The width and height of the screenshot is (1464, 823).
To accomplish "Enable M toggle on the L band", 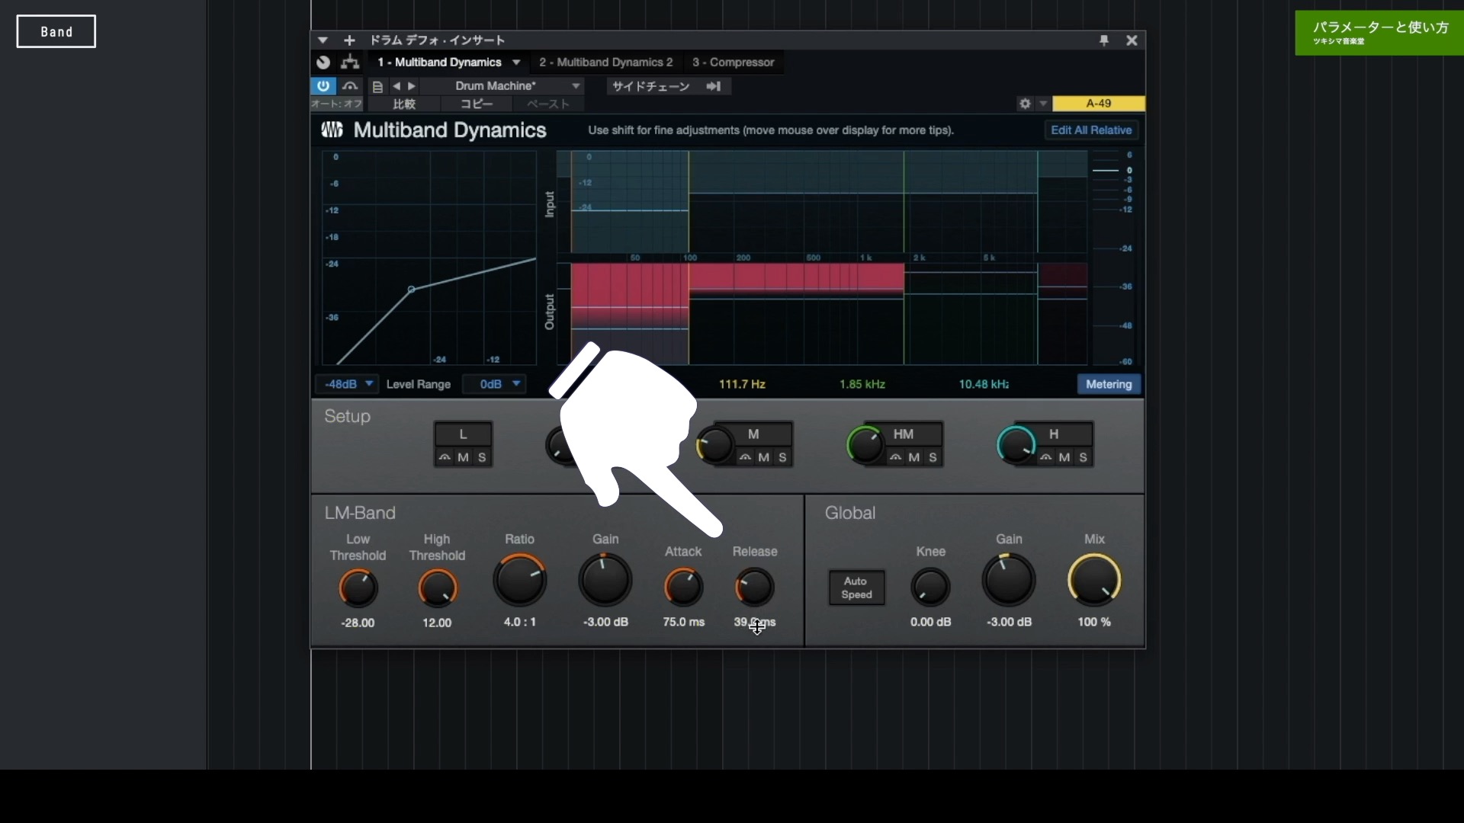I will point(463,458).
